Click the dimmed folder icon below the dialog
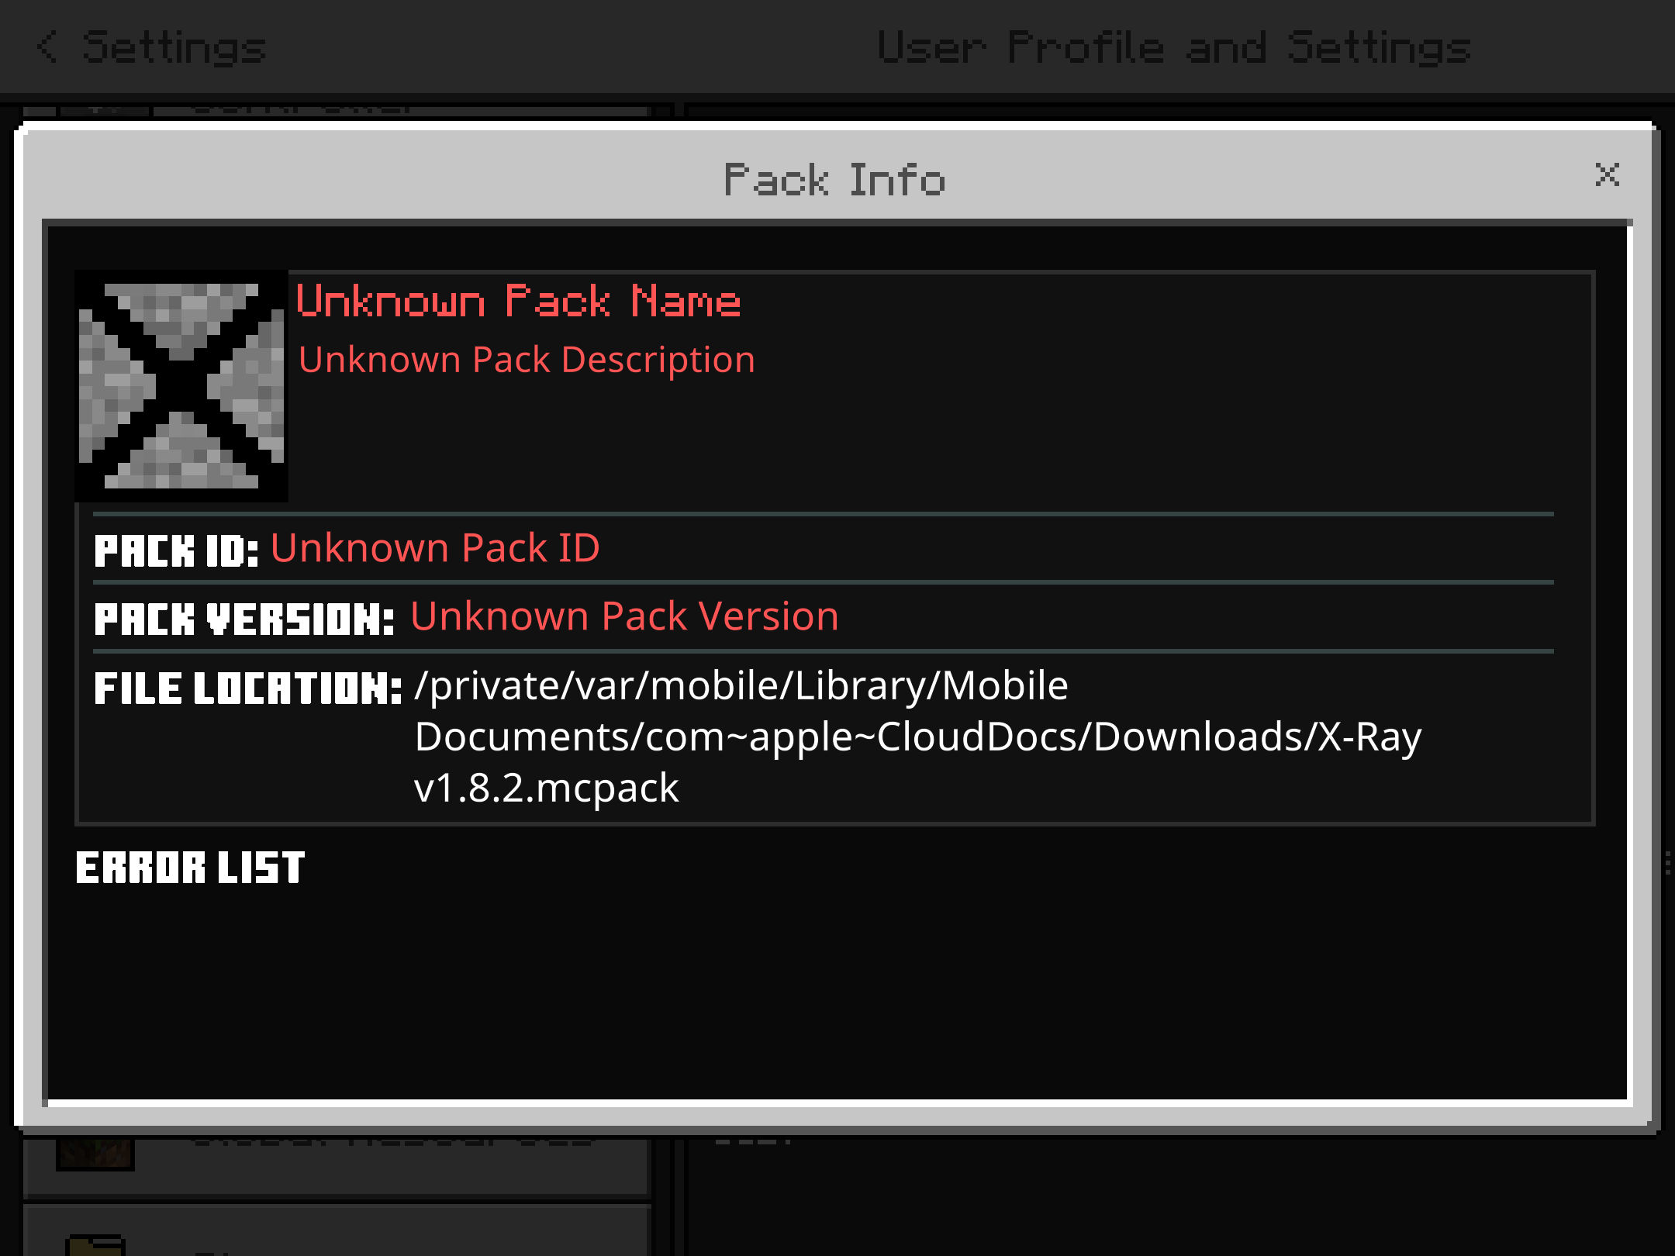1675x1256 pixels. point(96,1244)
